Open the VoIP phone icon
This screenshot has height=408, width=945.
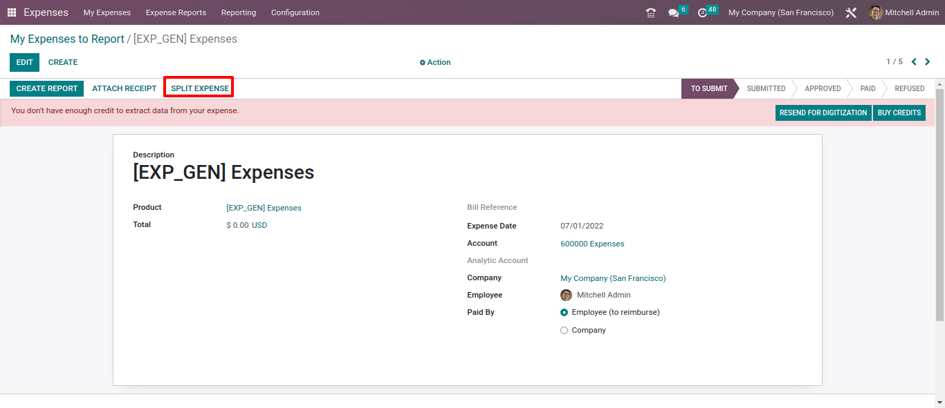pyautogui.click(x=650, y=12)
